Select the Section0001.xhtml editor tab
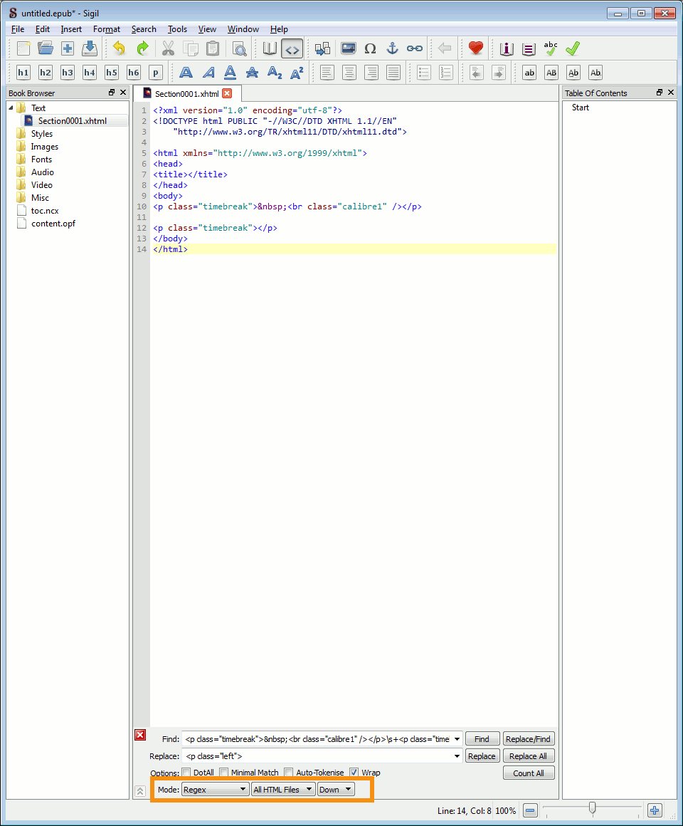The width and height of the screenshot is (683, 826). click(186, 94)
